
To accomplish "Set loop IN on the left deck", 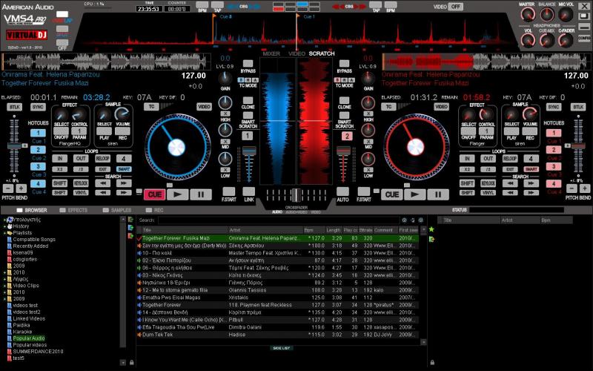I will click(x=59, y=158).
